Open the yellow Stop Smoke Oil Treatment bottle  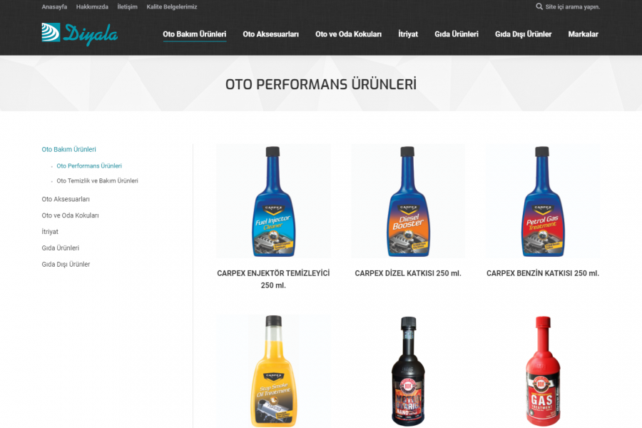[x=273, y=371]
